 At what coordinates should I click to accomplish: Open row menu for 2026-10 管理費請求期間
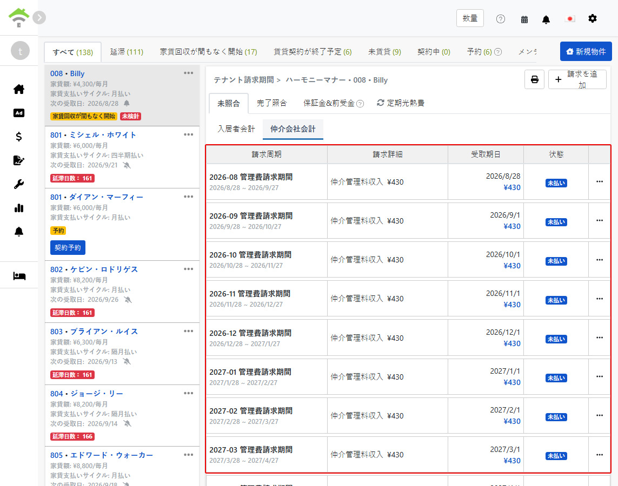click(600, 260)
